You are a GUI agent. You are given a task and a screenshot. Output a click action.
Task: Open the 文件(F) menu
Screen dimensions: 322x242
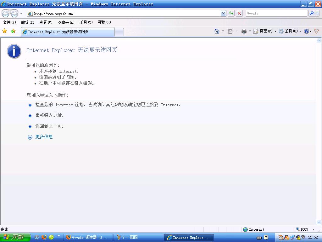point(9,22)
